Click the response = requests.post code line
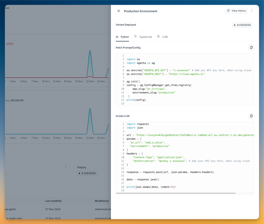Viewport: 264px width, 224px height. (170, 172)
